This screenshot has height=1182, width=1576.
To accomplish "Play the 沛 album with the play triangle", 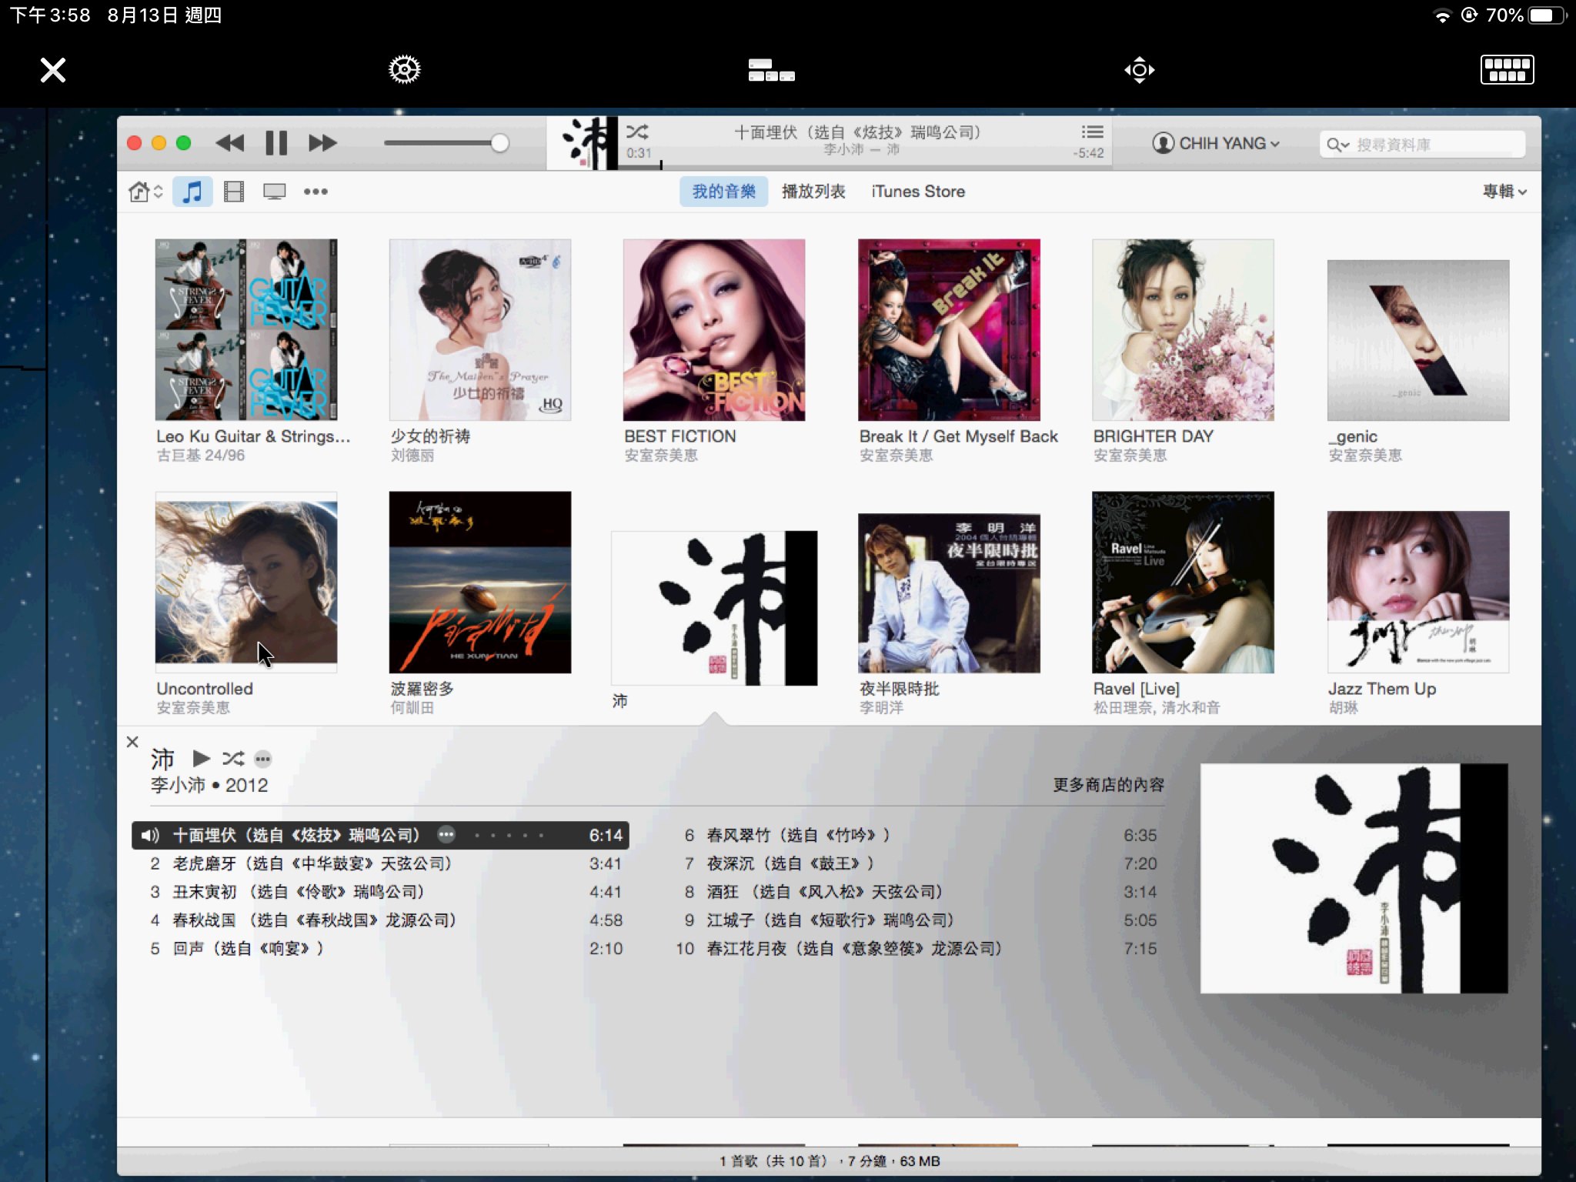I will tap(202, 759).
